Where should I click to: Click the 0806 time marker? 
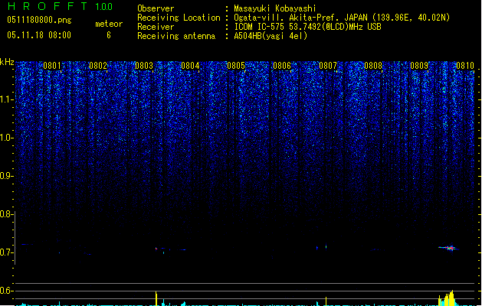click(x=282, y=66)
